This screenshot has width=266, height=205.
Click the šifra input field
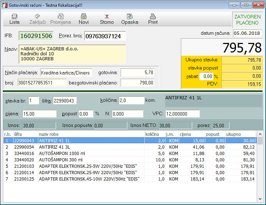[x=65, y=101]
